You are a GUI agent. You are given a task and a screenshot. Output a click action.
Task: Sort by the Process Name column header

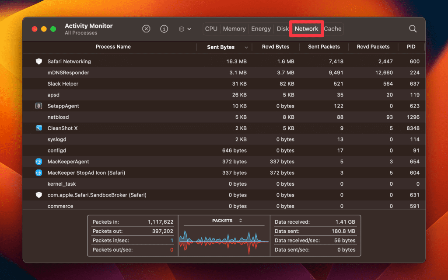113,47
